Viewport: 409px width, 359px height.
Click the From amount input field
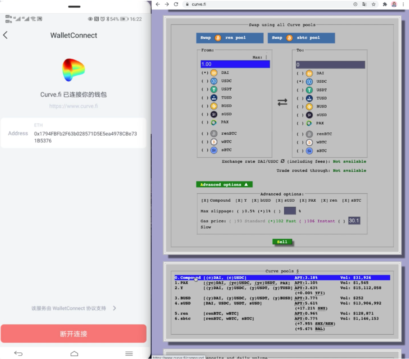click(x=235, y=64)
